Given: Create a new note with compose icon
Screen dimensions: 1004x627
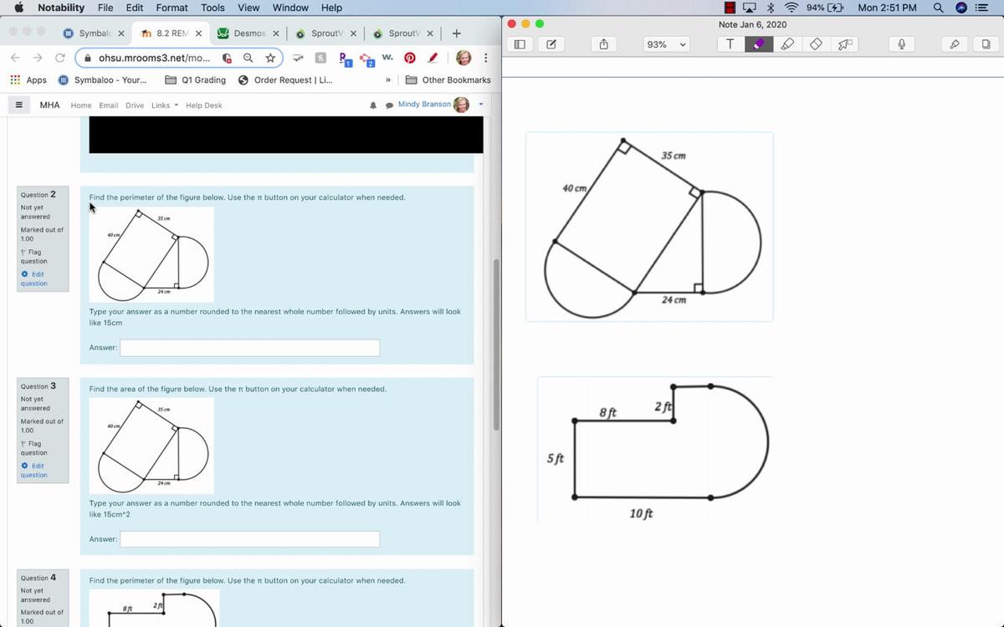Looking at the screenshot, I should (x=551, y=44).
